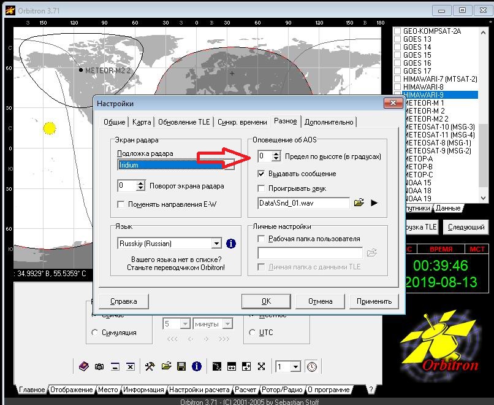Image resolution: width=494 pixels, height=405 pixels.
Task: Click the toolbar icon with the X
Action: (130, 366)
